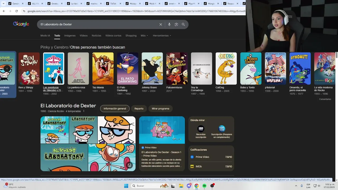Close the Emetsu tab
The image size is (338, 190).
coord(62,4)
